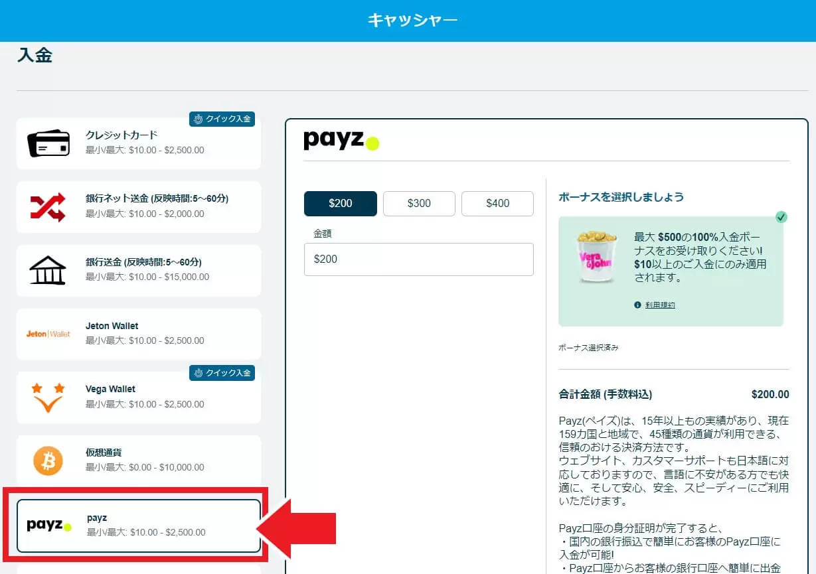Click the 合計金額 (手数料込) label

(x=606, y=394)
